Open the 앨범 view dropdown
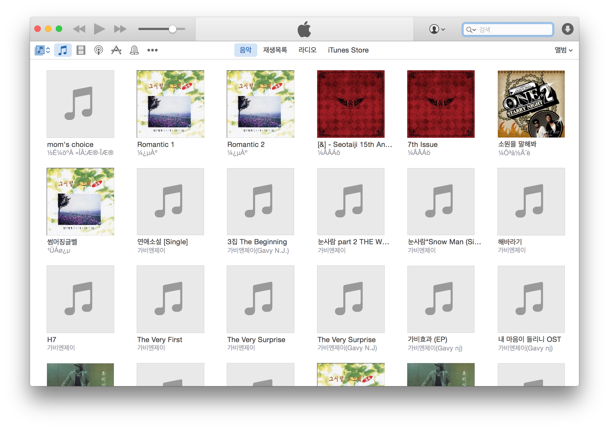Screen dimensions: 609x429 pyautogui.click(x=563, y=50)
